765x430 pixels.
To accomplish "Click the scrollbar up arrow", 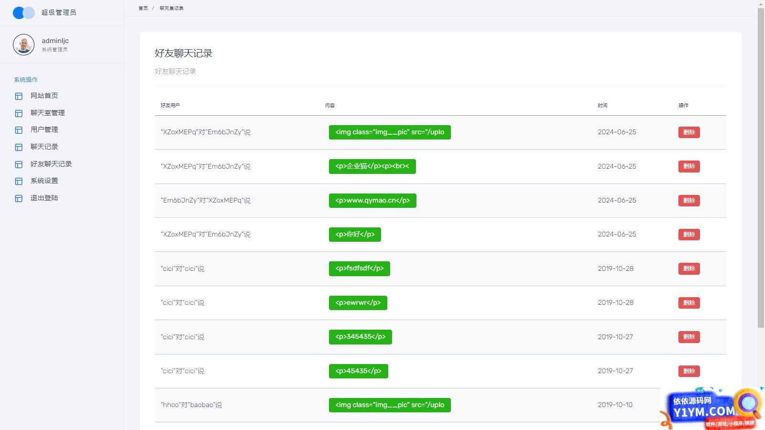I will (761, 4).
